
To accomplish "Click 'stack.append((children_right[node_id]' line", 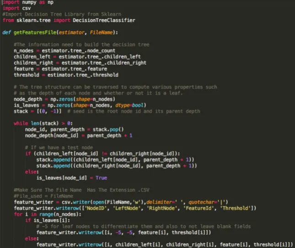I will (117, 166).
